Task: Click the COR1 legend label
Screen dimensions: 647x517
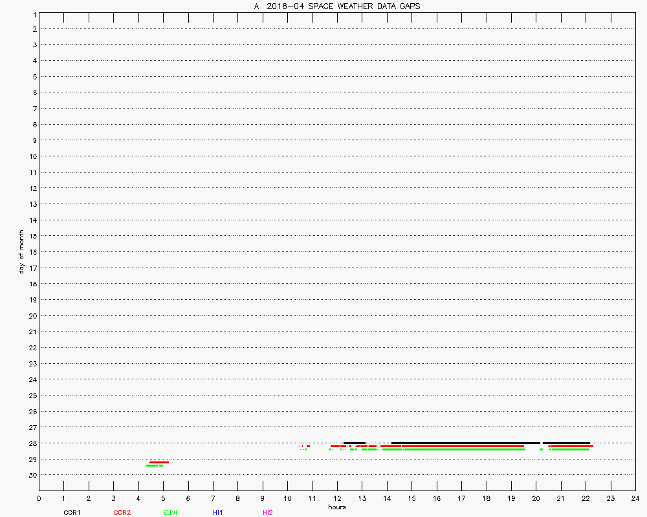Action: coord(71,512)
